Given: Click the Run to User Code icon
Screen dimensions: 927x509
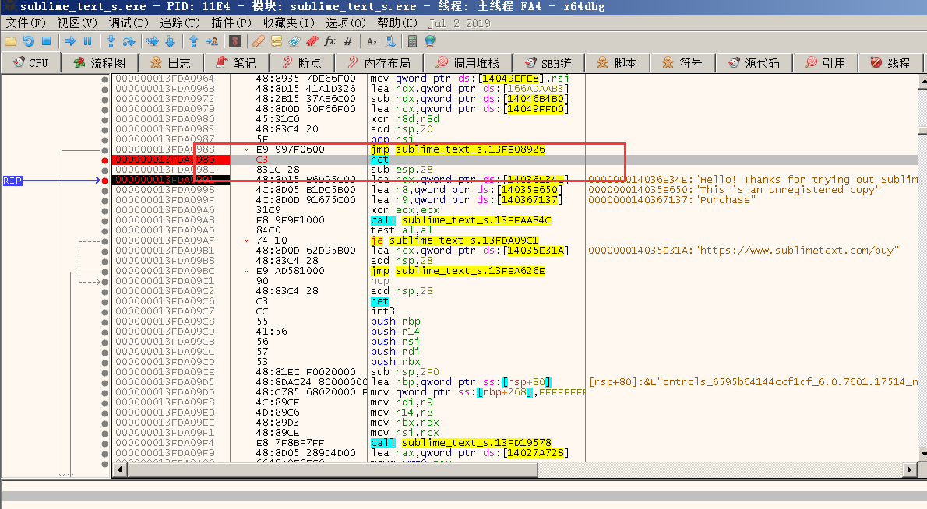Looking at the screenshot, I should tap(211, 41).
